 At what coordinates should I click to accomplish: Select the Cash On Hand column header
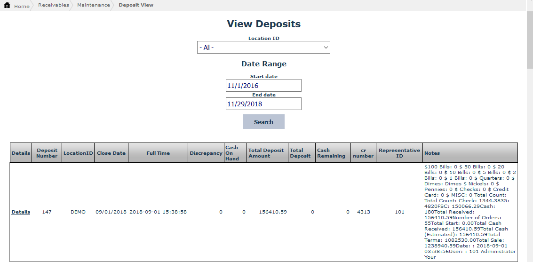point(231,153)
